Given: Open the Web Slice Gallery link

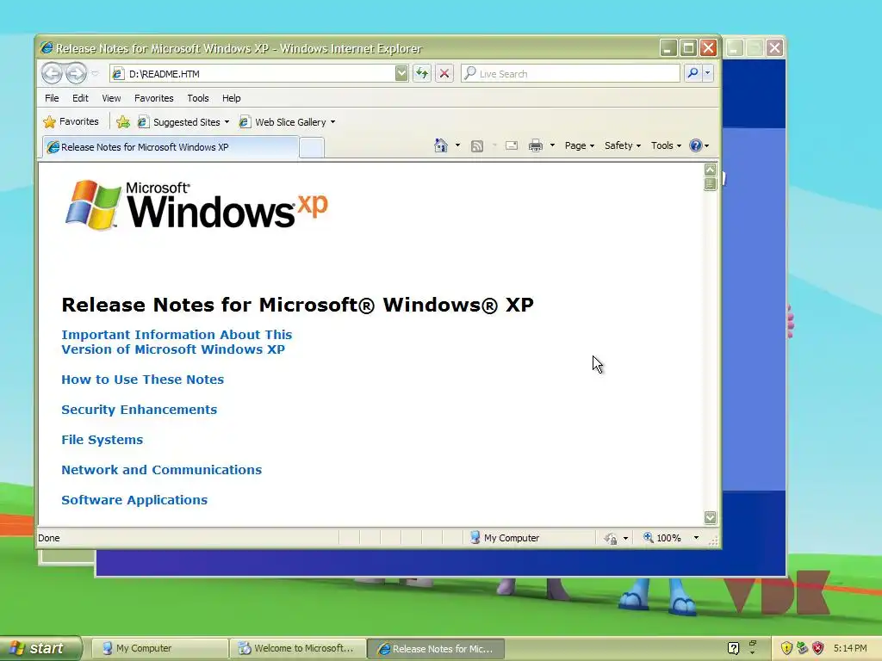Looking at the screenshot, I should pos(286,122).
